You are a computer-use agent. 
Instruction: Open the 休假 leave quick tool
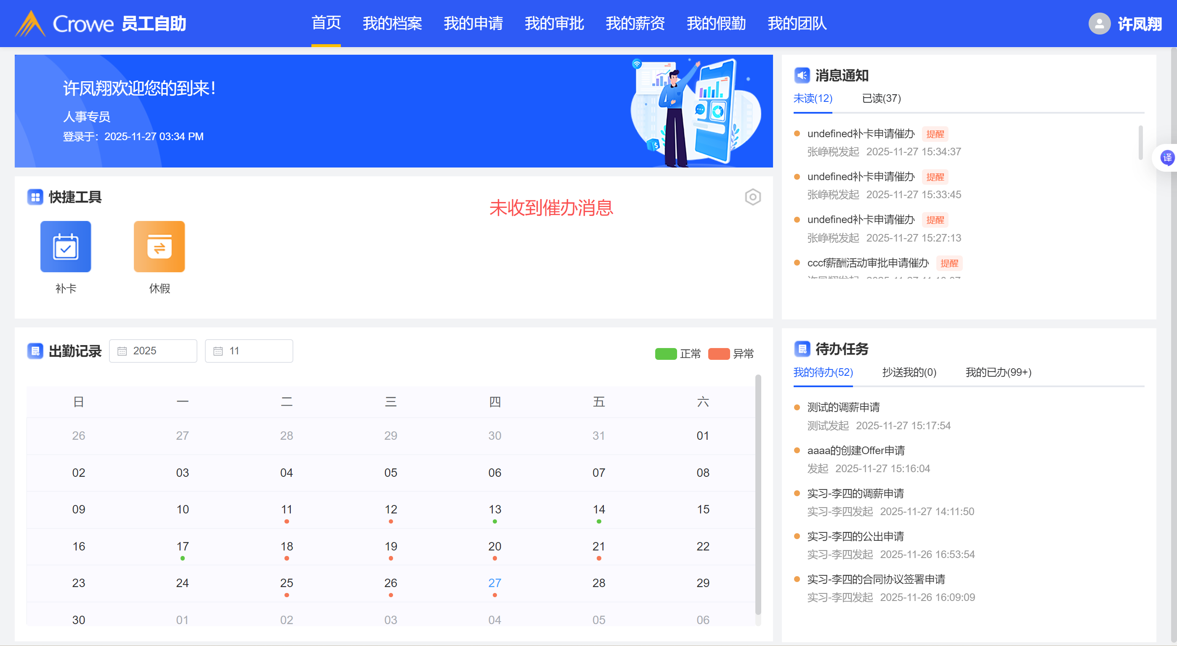pos(159,247)
